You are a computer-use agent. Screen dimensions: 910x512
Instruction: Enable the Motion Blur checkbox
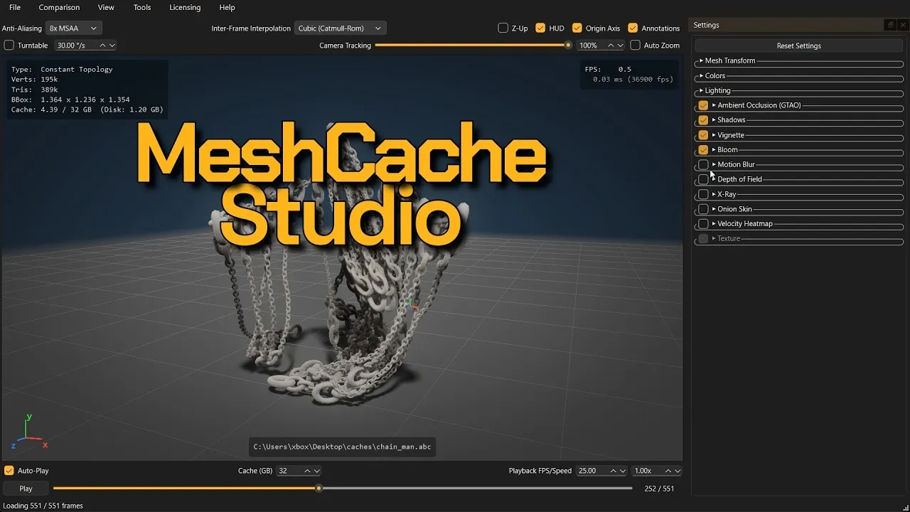point(703,165)
